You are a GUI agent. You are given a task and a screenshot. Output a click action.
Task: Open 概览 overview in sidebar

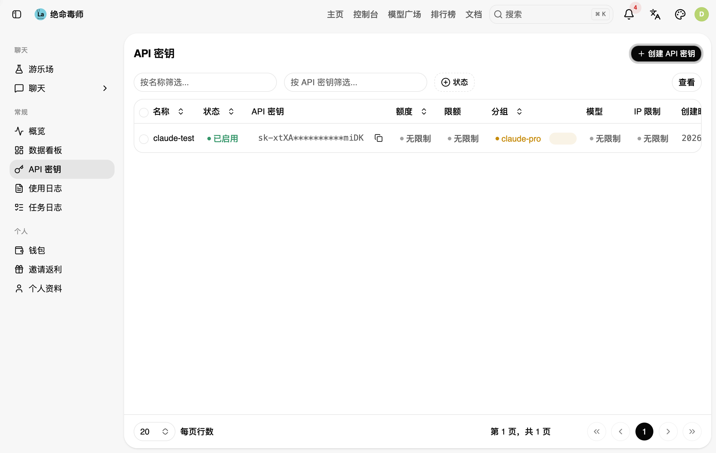62,131
